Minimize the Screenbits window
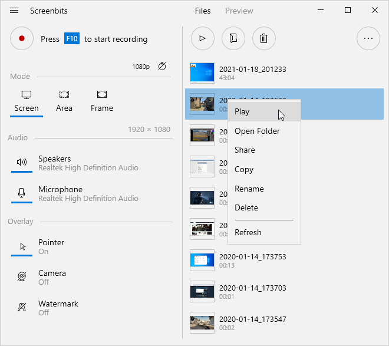The height and width of the screenshot is (346, 389). click(321, 10)
